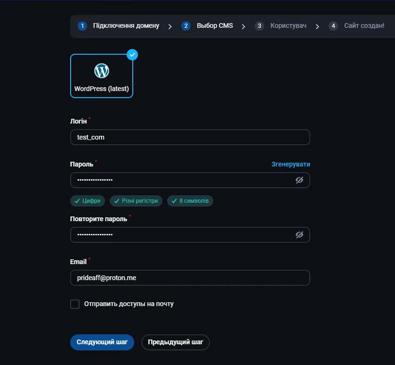395x365 pixels.
Task: Click the Email field label
Action: [78, 262]
